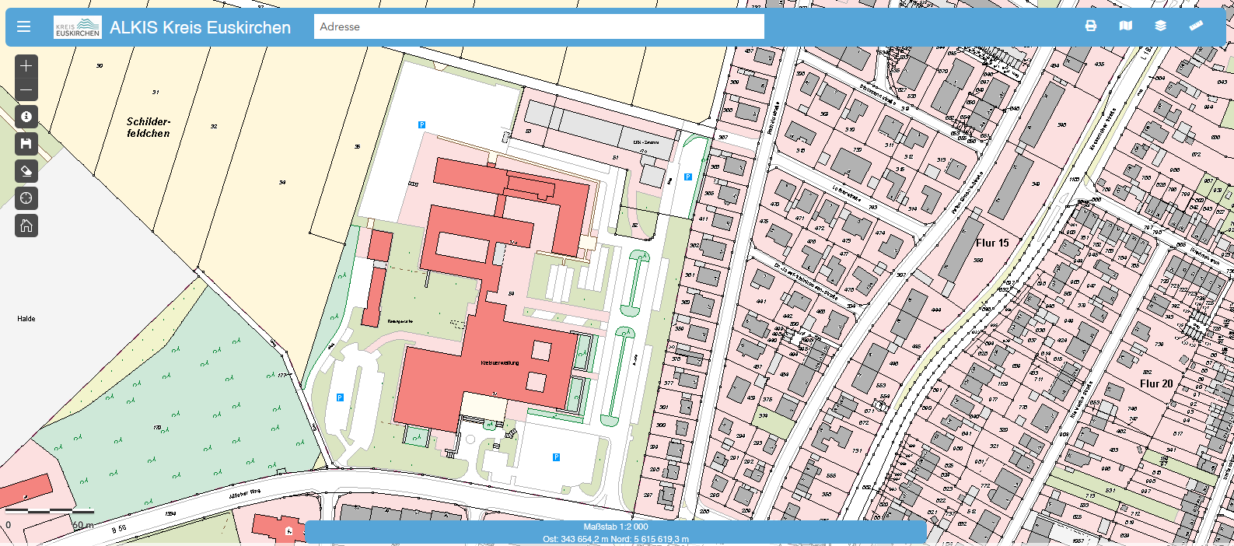Image resolution: width=1234 pixels, height=546 pixels.
Task: Click the Flur 15 map label
Action: (x=992, y=243)
